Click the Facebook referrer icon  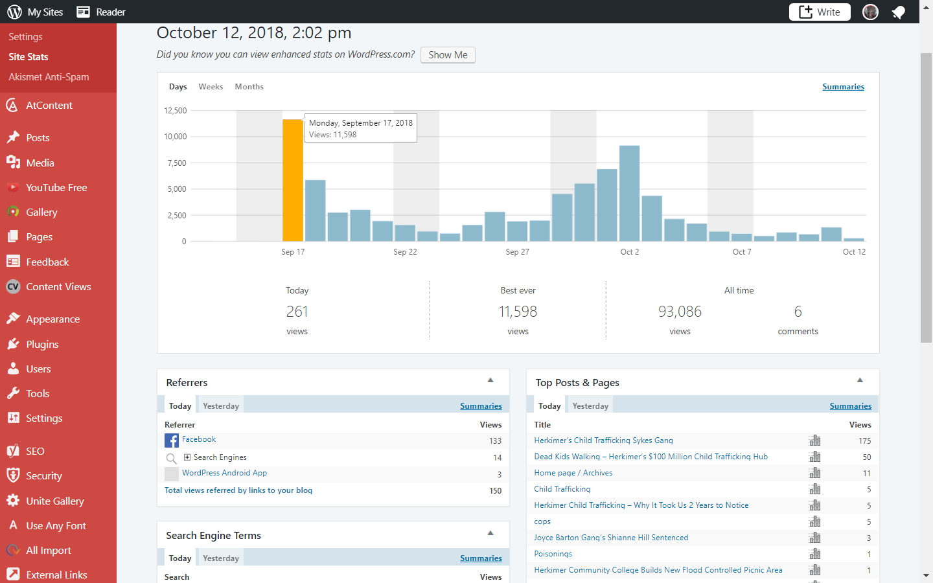(171, 440)
